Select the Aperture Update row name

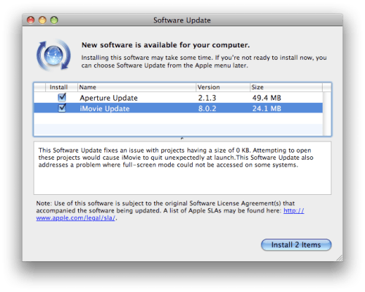tap(109, 98)
